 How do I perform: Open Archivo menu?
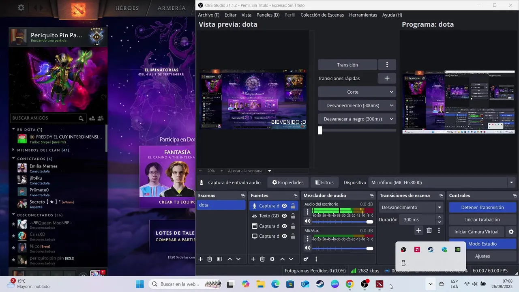(208, 15)
